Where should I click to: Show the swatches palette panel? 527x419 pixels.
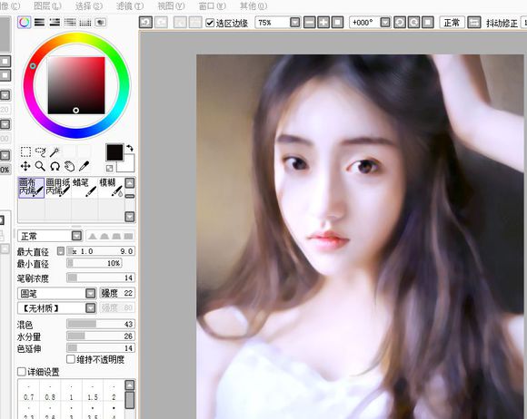(x=85, y=23)
